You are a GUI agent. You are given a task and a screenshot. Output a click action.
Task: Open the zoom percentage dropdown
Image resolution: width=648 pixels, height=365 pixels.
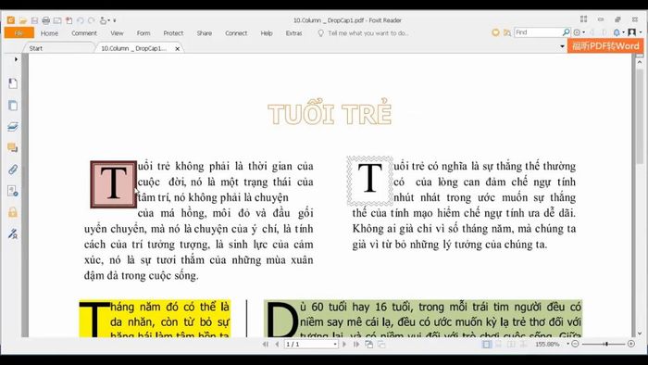point(567,344)
